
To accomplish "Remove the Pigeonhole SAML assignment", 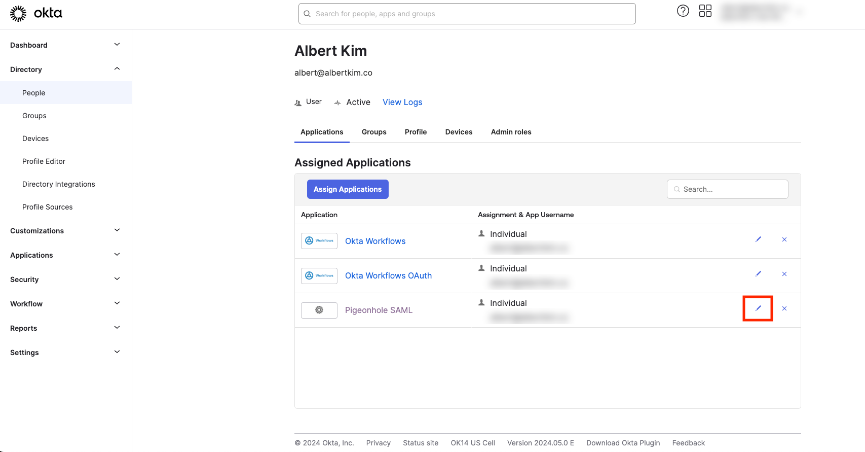I will click(784, 308).
